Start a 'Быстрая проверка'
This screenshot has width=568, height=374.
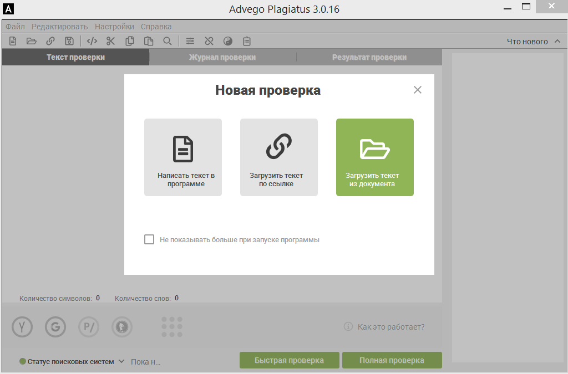click(288, 360)
